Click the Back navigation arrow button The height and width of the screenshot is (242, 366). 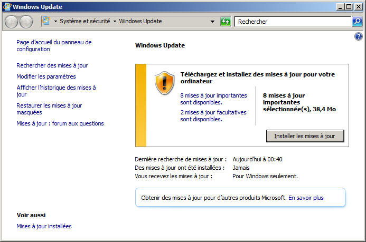tap(11, 22)
